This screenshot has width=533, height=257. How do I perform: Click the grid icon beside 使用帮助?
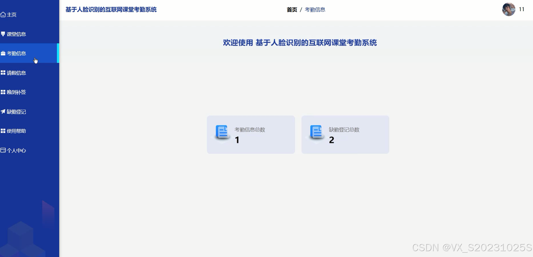[3, 131]
